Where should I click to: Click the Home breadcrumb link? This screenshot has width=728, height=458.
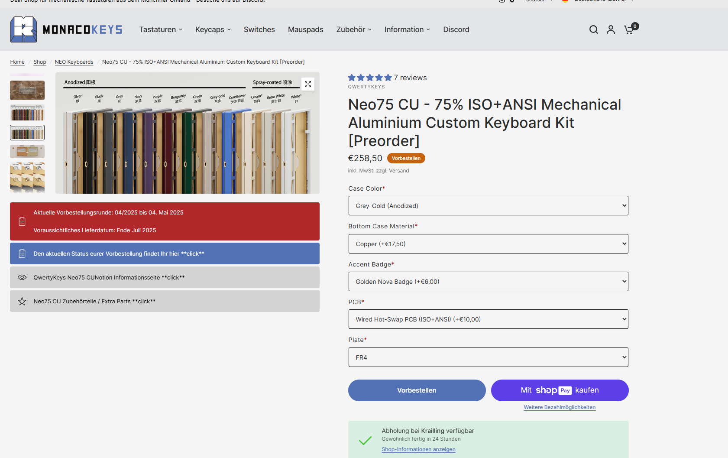click(17, 62)
